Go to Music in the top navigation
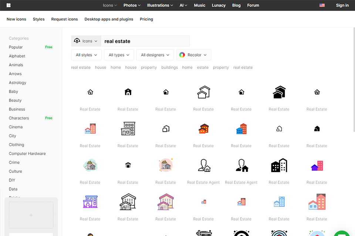The height and width of the screenshot is (236, 355). 199,5
